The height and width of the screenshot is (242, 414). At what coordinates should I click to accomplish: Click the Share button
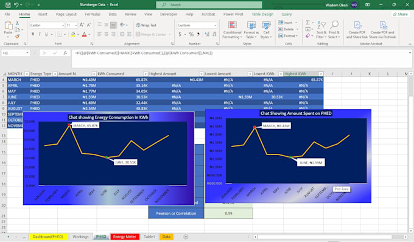(x=401, y=14)
